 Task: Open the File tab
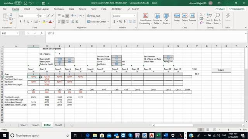tap(5, 9)
